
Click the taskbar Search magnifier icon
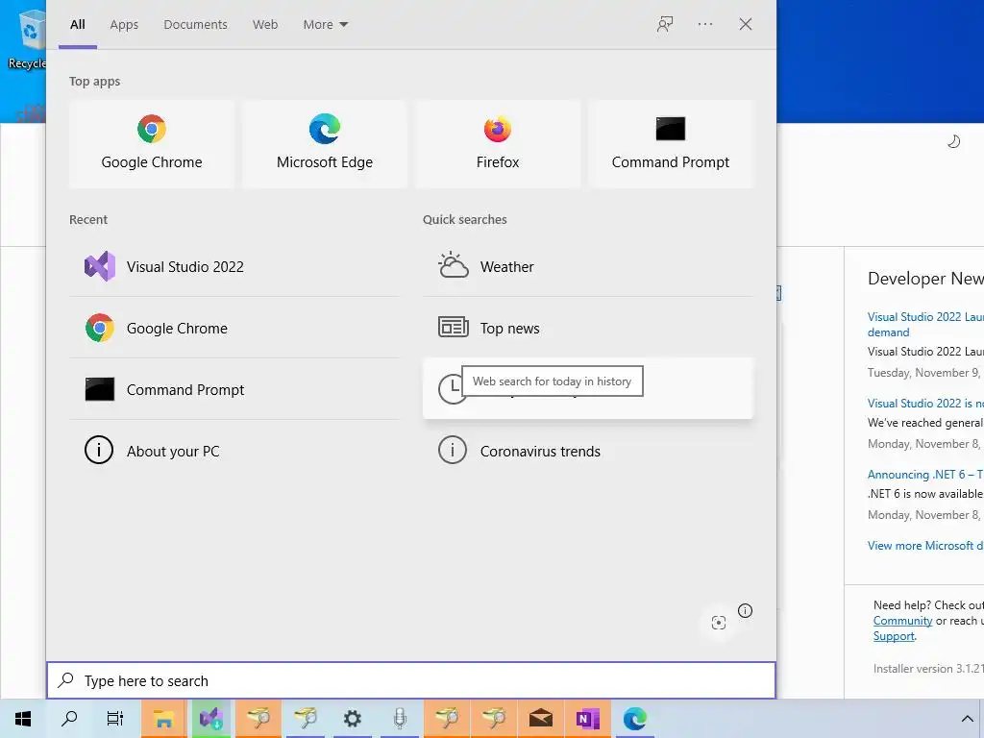(x=69, y=719)
